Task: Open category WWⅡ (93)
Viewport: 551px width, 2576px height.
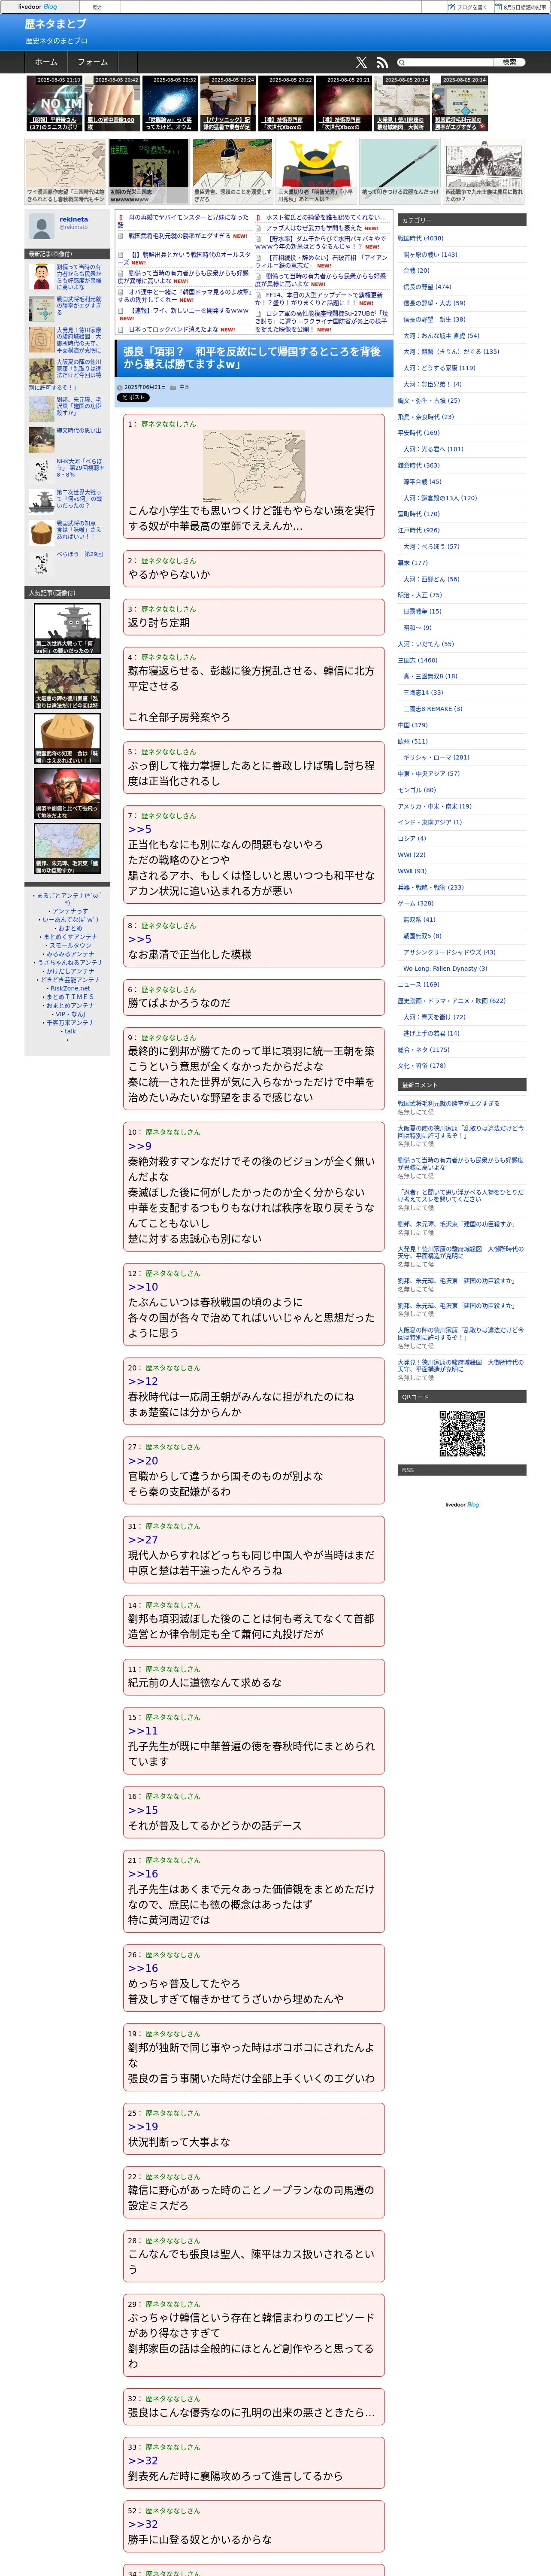Action: [412, 871]
